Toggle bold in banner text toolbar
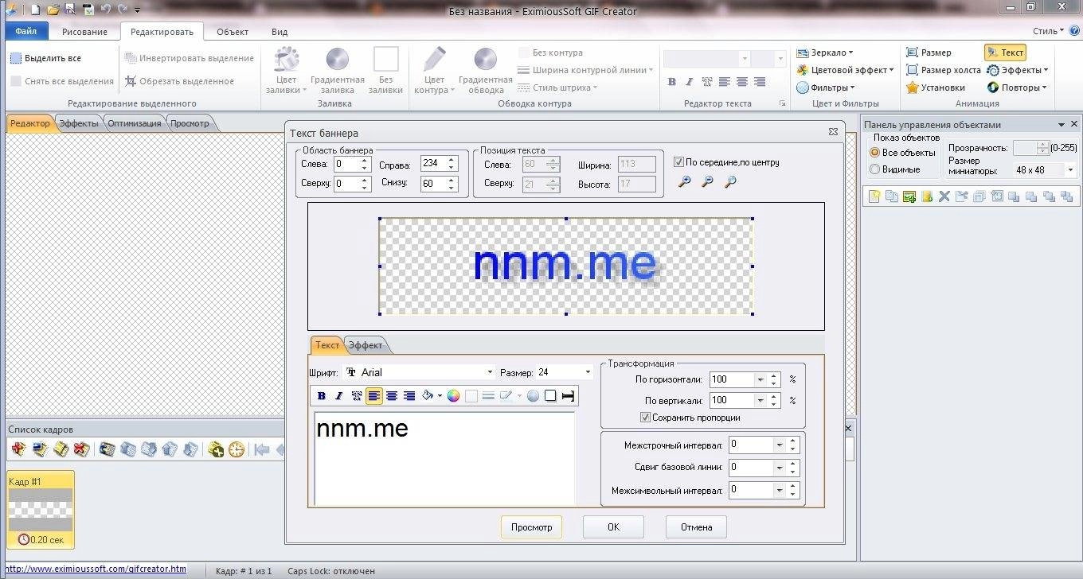 click(x=322, y=396)
